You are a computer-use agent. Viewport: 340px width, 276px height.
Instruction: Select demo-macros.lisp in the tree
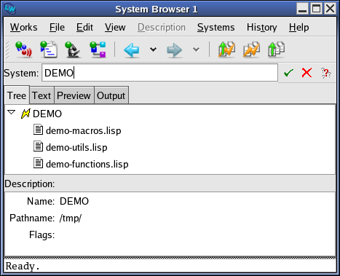(x=84, y=130)
